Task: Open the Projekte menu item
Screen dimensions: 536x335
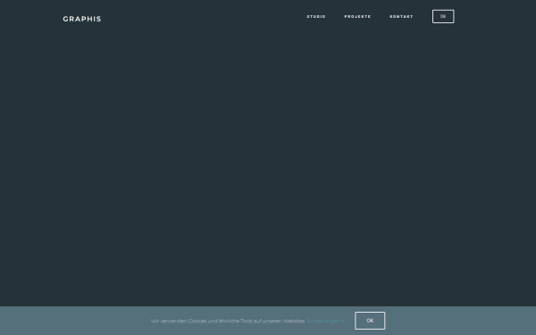Action: [357, 17]
